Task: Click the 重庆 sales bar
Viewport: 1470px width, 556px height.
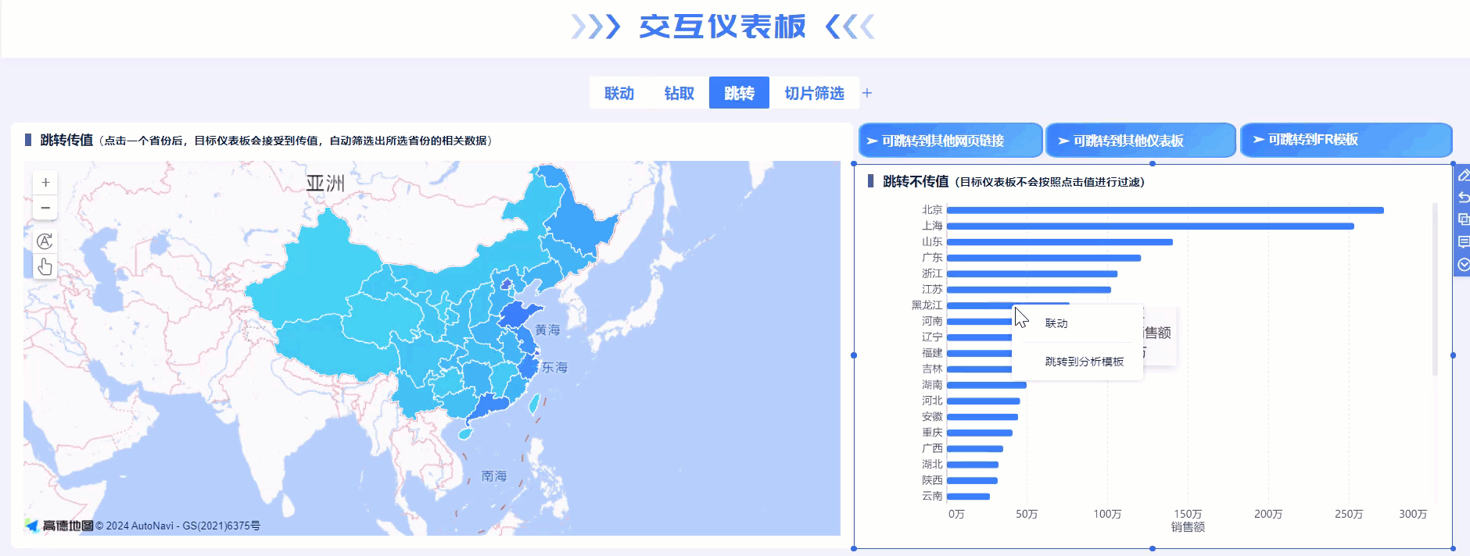Action: [980, 433]
